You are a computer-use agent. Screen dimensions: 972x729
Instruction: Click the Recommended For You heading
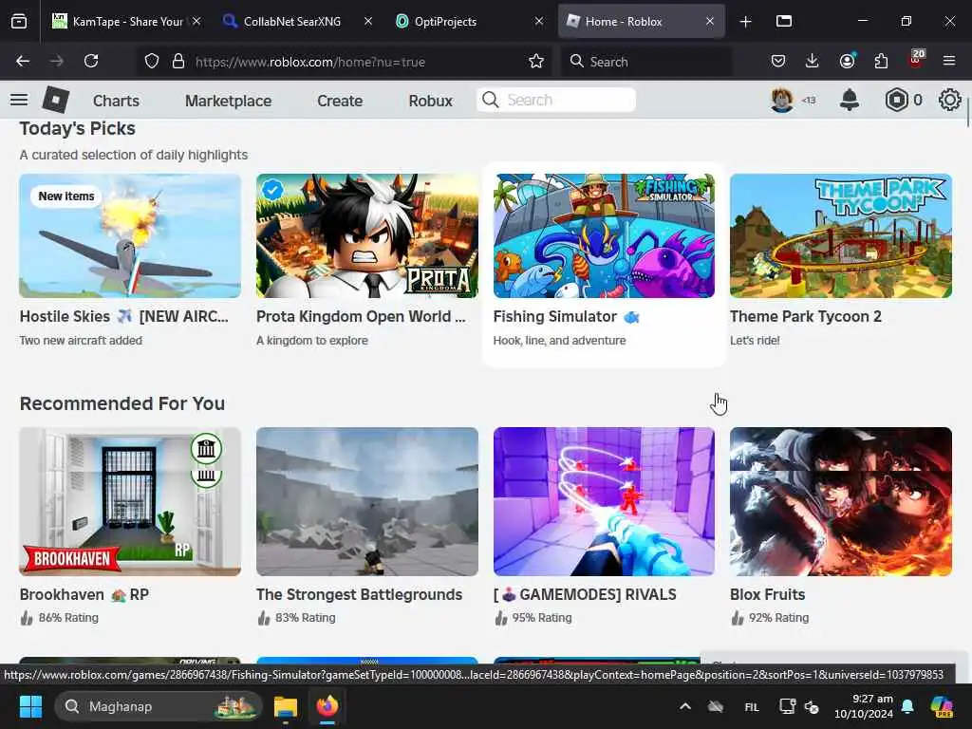(122, 403)
